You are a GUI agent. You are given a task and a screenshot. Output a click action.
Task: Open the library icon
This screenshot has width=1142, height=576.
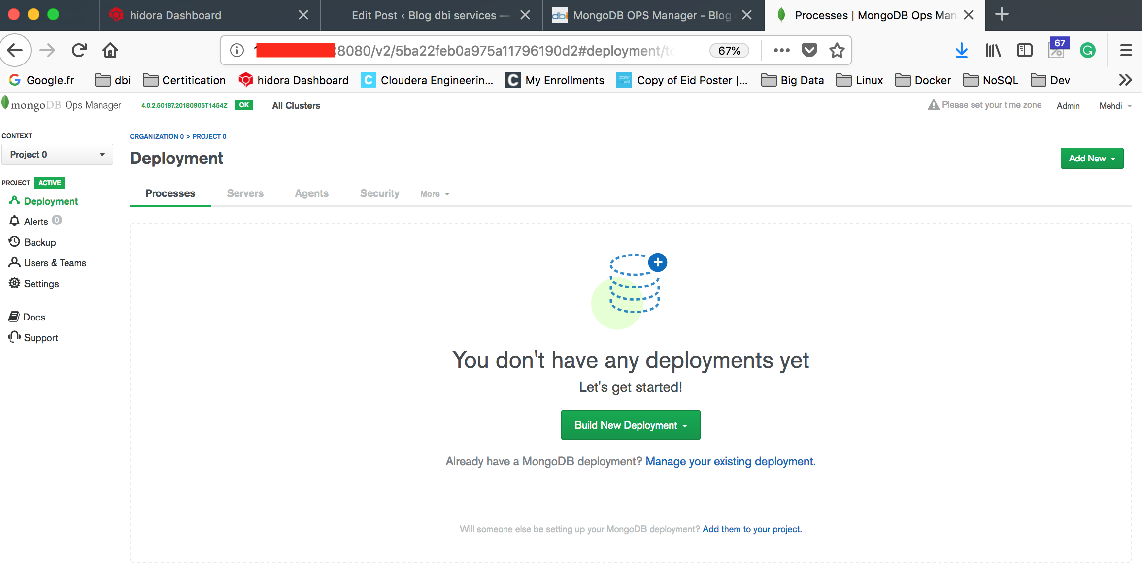tap(993, 50)
